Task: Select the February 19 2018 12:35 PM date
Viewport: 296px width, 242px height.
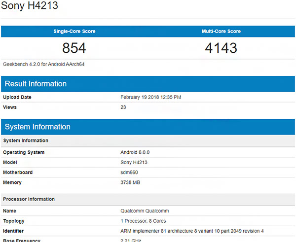Action: coord(150,97)
